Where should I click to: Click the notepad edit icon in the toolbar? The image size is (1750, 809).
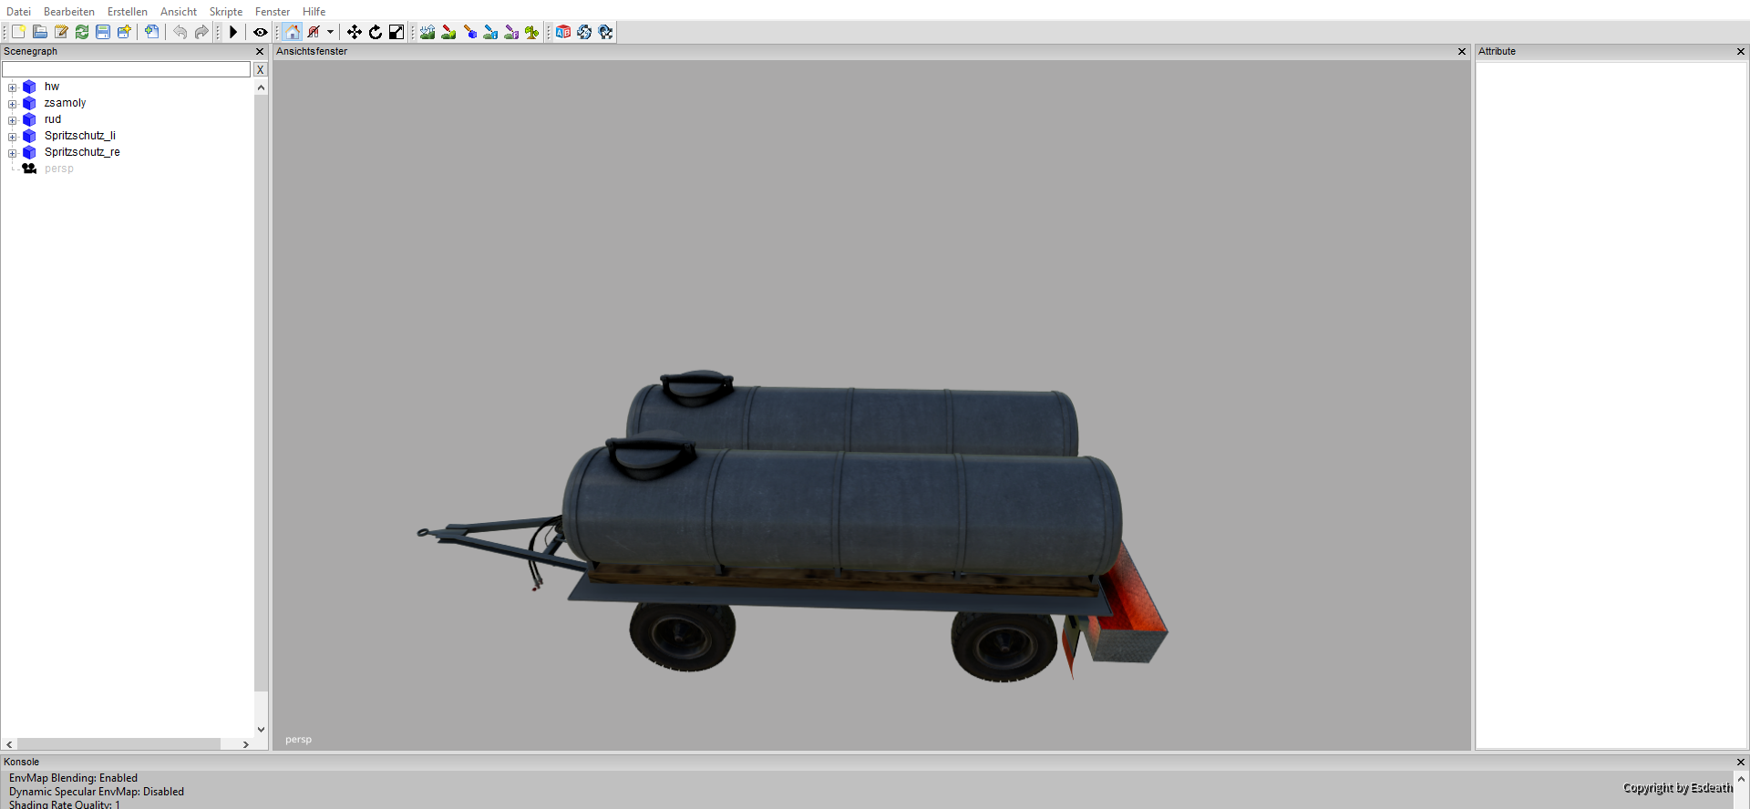[x=61, y=32]
